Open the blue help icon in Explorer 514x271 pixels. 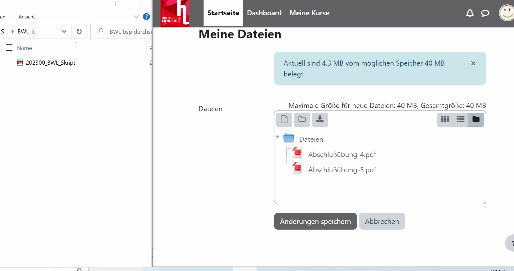point(146,17)
